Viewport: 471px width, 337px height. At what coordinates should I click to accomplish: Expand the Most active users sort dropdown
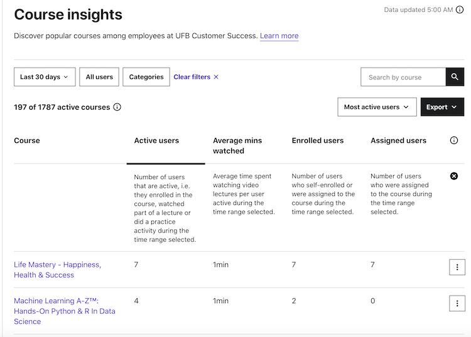[x=377, y=107]
